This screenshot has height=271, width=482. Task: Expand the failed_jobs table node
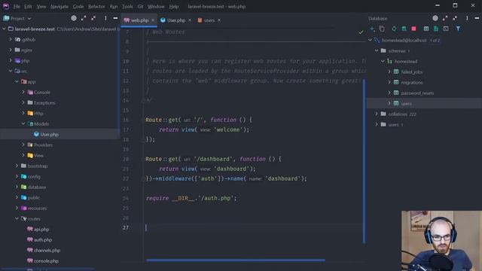pos(389,72)
